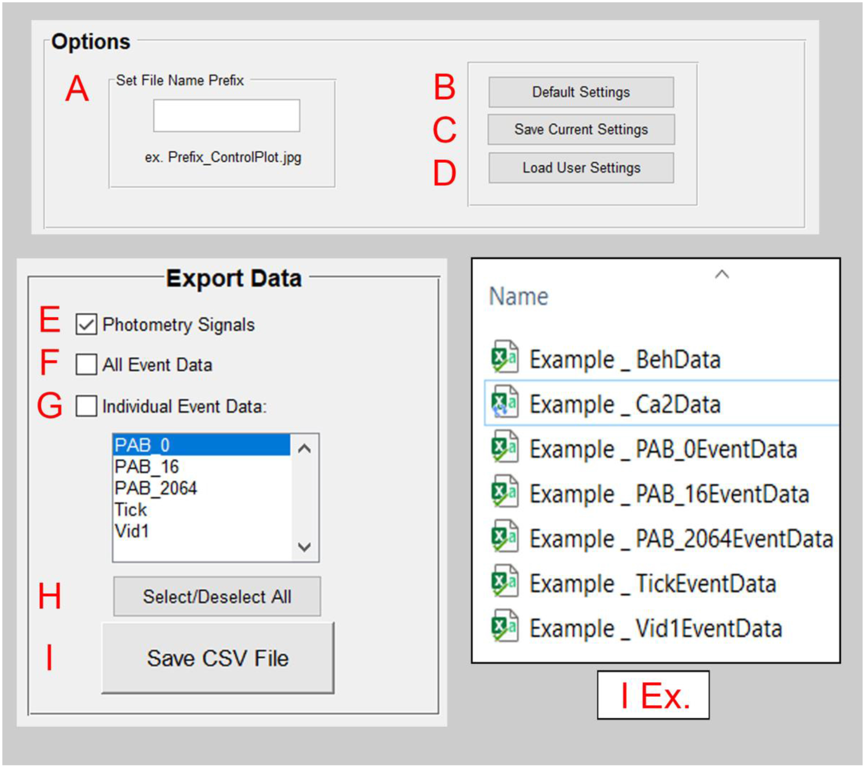The image size is (865, 768).
Task: Click the Excel icon beside Example _ Vid1EventData
Action: pos(505,626)
